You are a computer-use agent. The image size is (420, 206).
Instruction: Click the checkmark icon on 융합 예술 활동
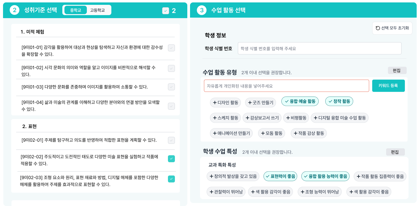click(x=287, y=101)
